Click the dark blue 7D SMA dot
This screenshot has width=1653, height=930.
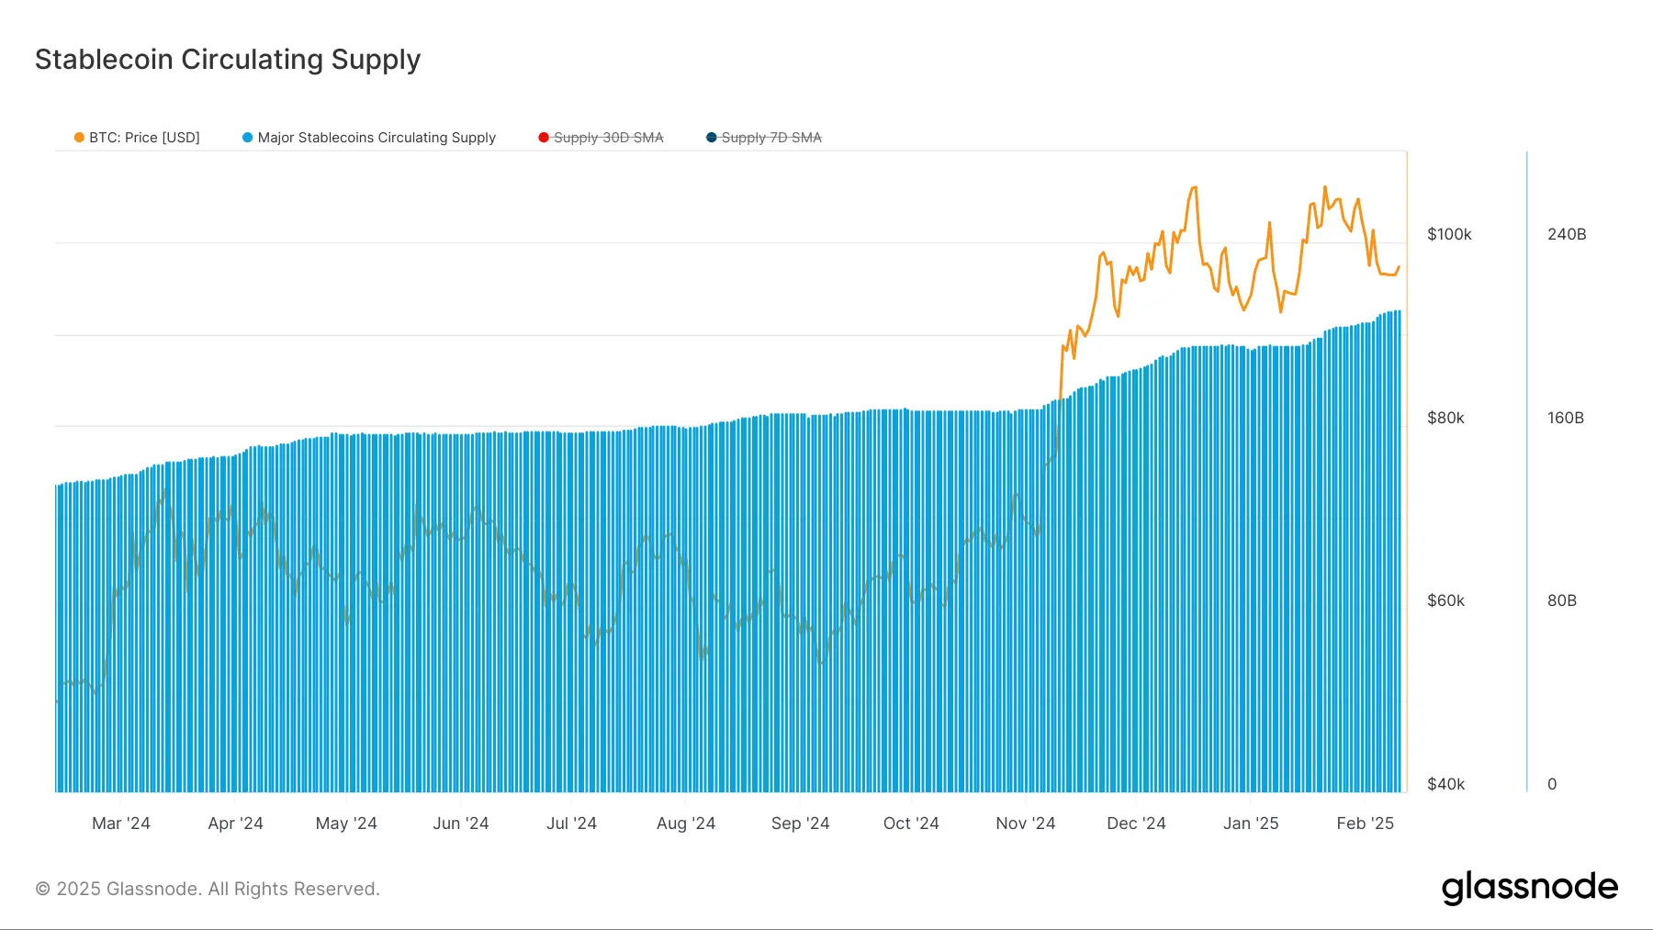[x=711, y=138]
